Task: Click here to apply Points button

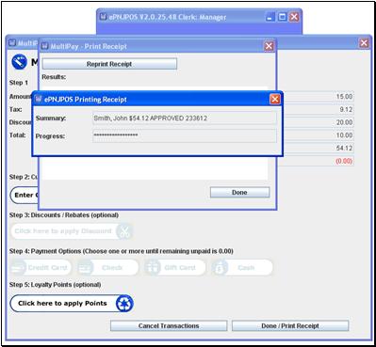Action: 72,304
